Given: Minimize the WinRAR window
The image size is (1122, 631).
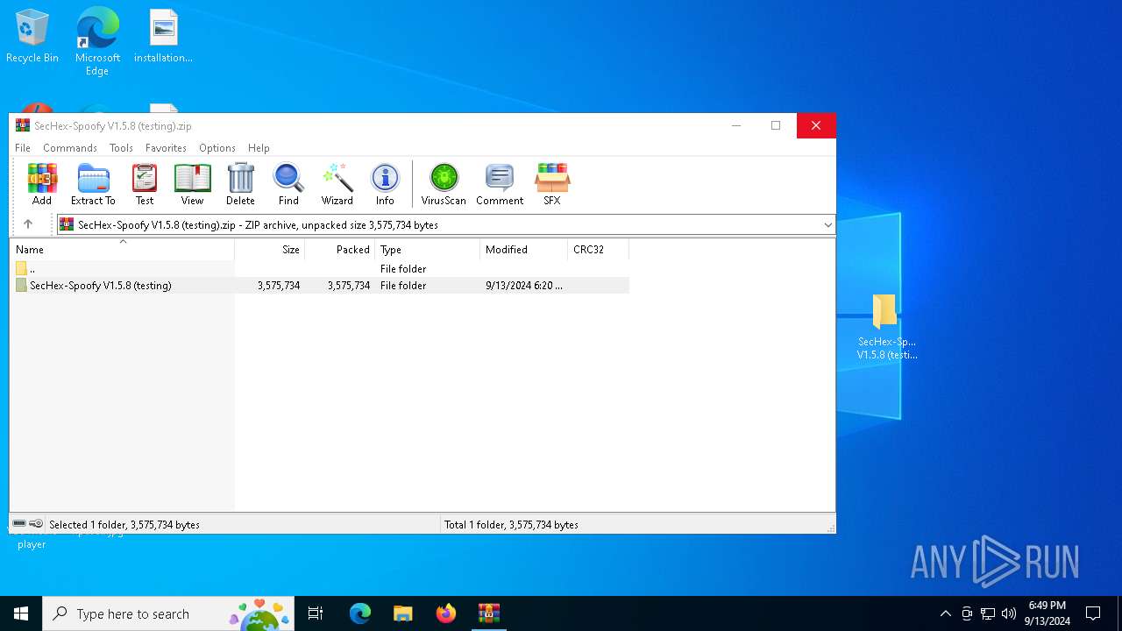Looking at the screenshot, I should [736, 125].
